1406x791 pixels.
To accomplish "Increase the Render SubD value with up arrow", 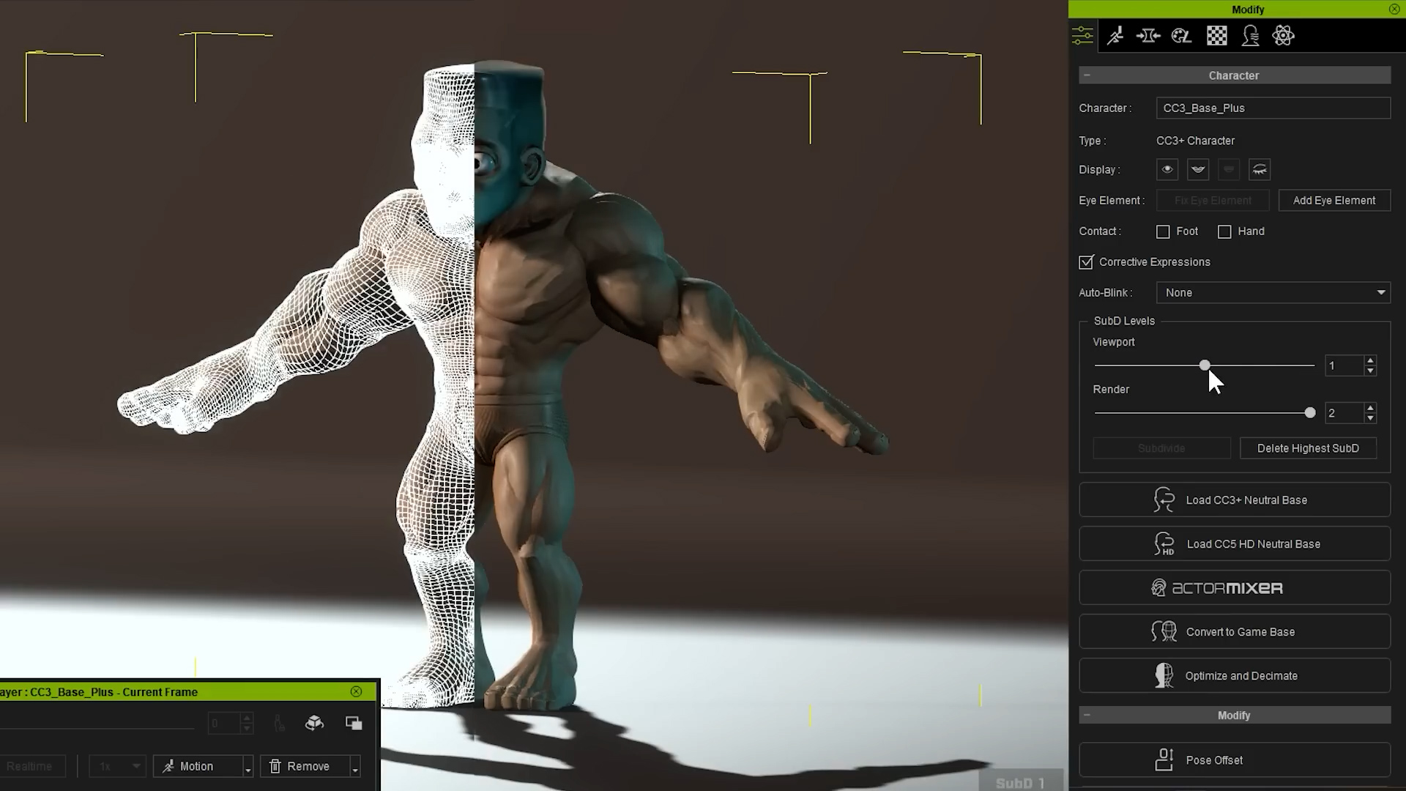I will [1370, 408].
